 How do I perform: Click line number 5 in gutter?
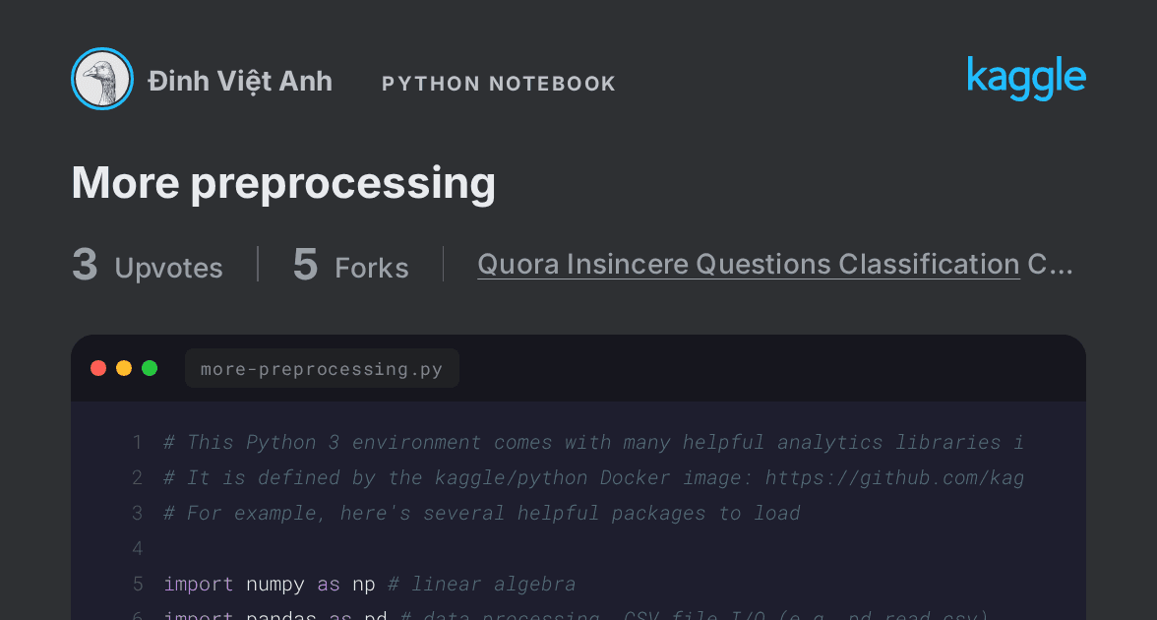click(138, 584)
